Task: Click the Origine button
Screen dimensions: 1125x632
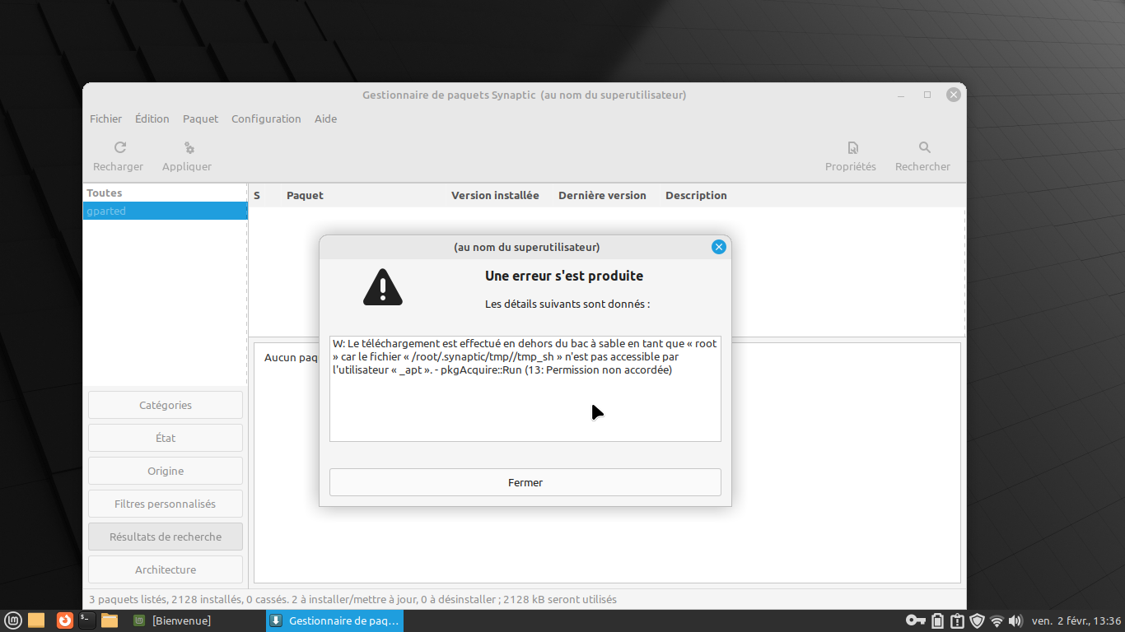Action: [x=166, y=471]
